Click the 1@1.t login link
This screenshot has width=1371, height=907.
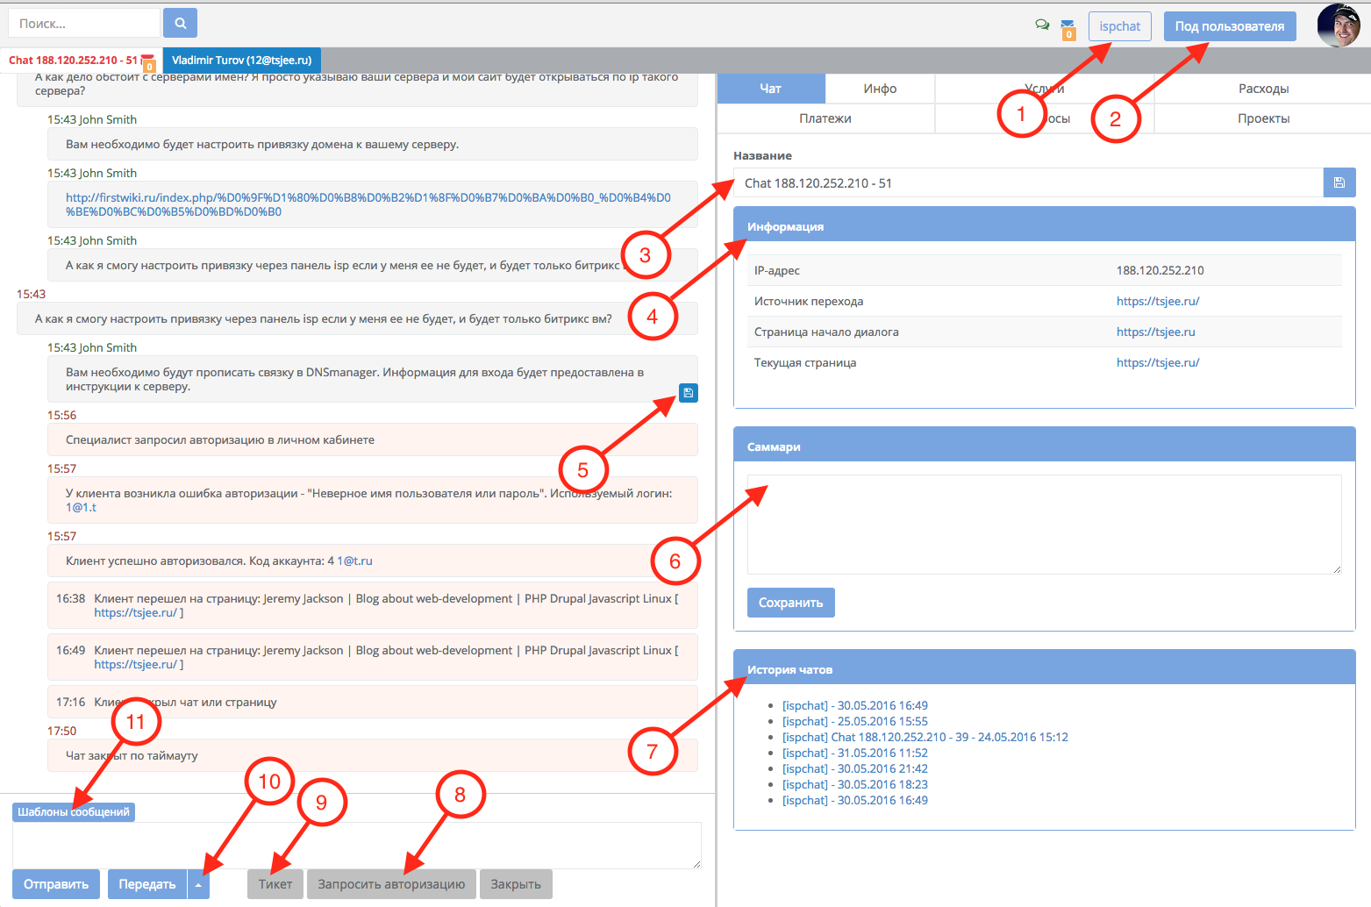81,508
